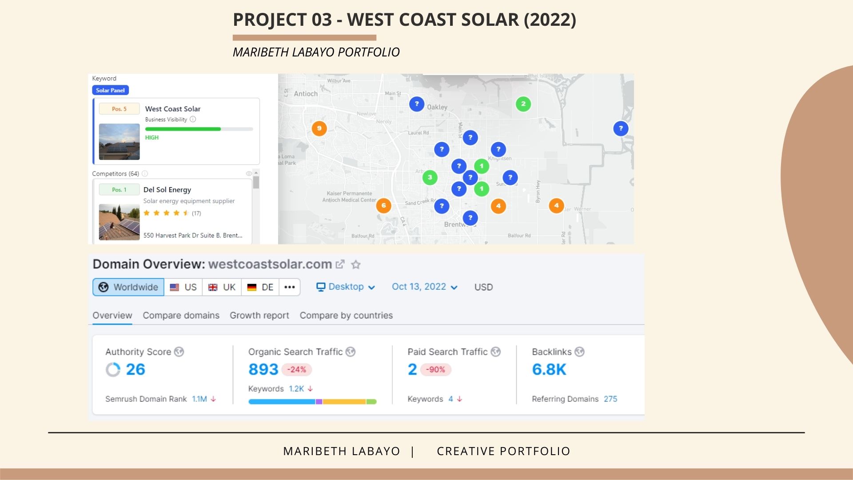Viewport: 853px width, 480px height.
Task: Click the Solar energy equipment supplier text
Action: coord(189,201)
